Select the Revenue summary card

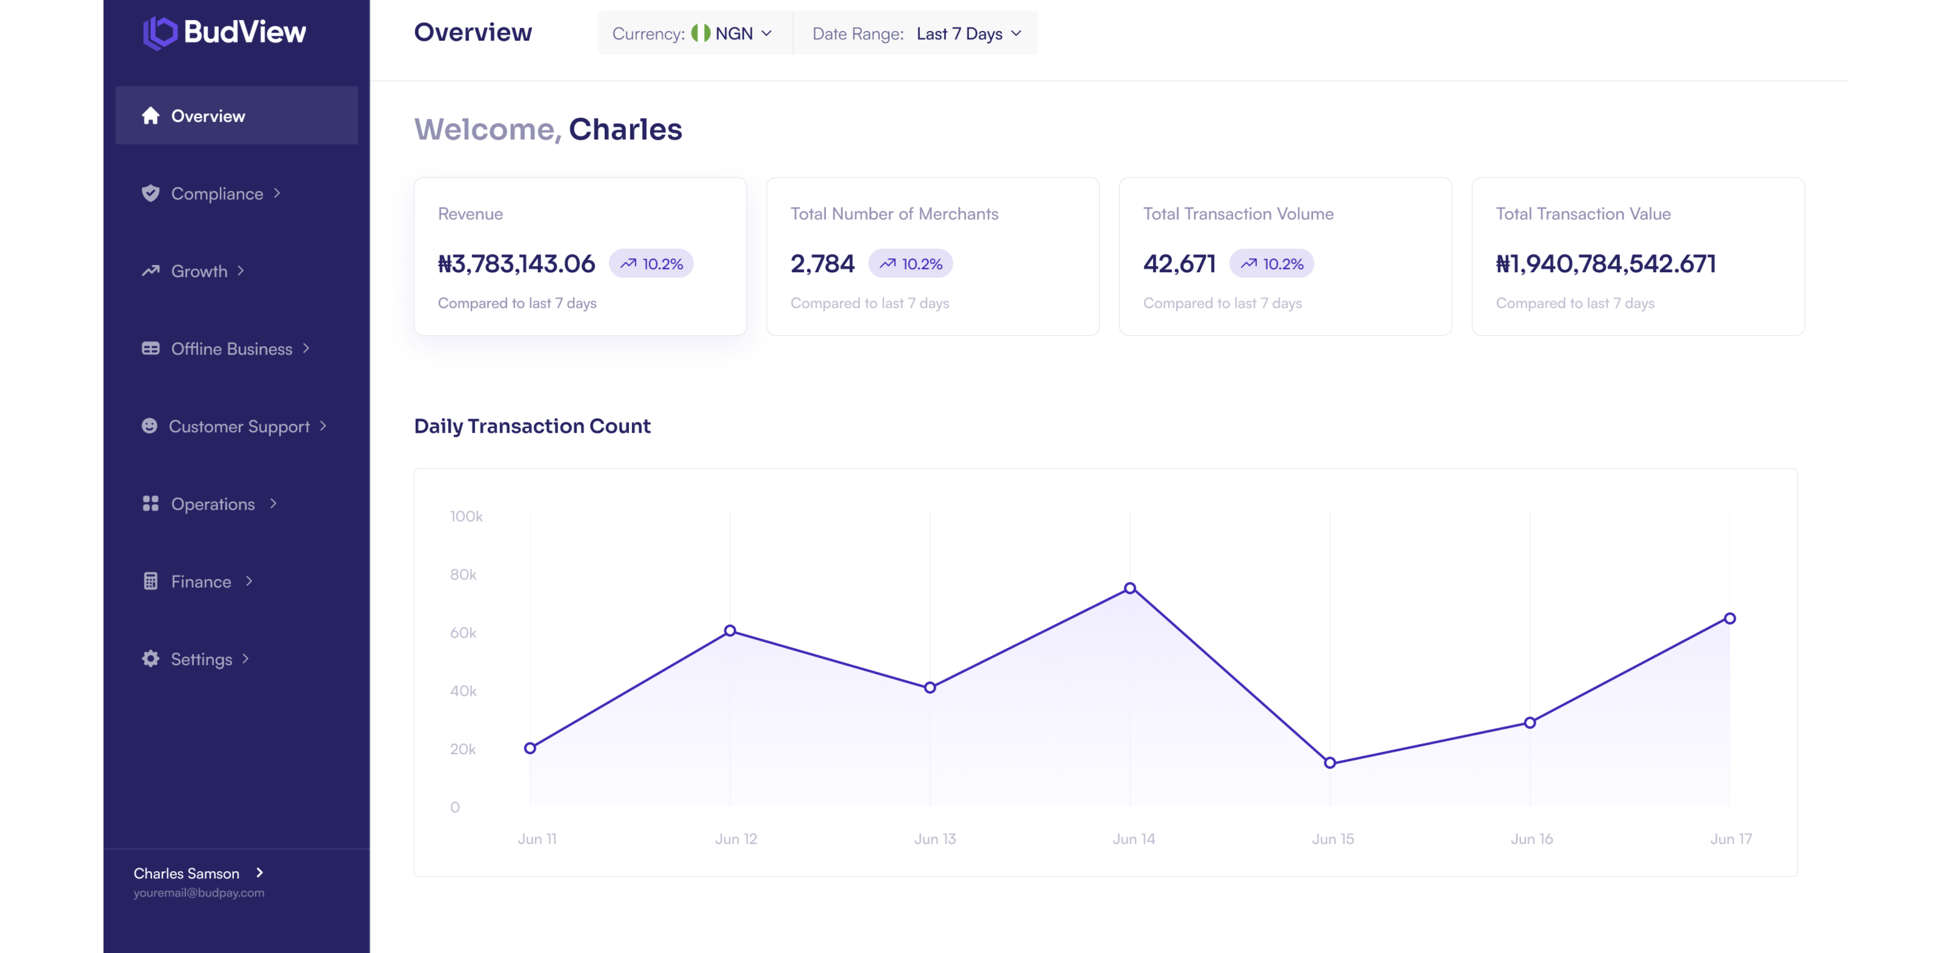pos(581,256)
